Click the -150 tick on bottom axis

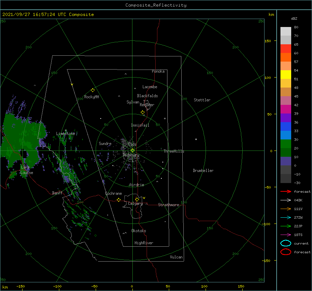[x=20, y=286]
